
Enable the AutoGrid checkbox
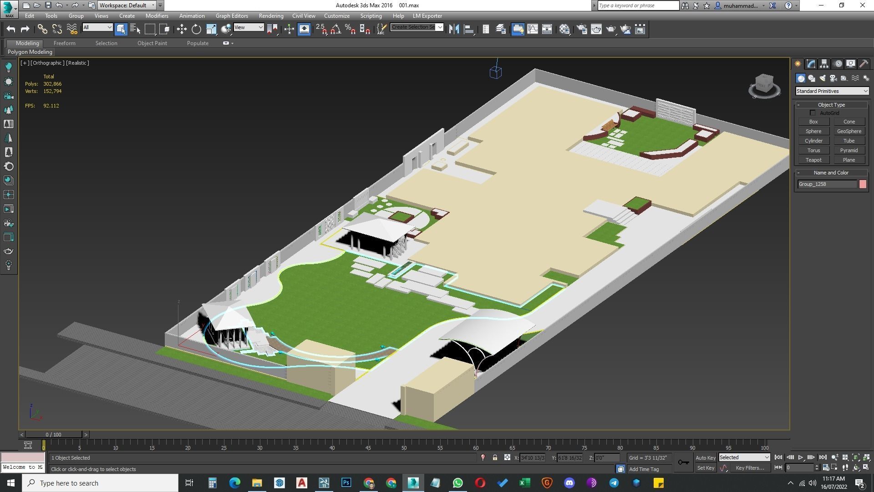(813, 113)
